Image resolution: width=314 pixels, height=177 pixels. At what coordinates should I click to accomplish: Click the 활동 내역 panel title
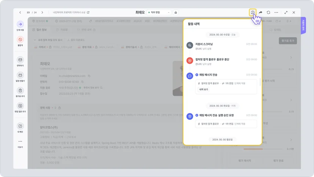click(x=194, y=24)
